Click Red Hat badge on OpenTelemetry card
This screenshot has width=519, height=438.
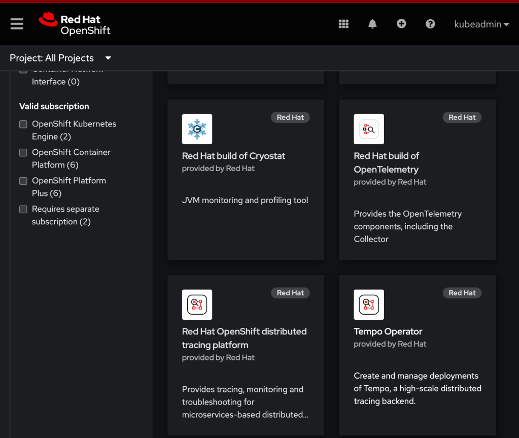(462, 117)
